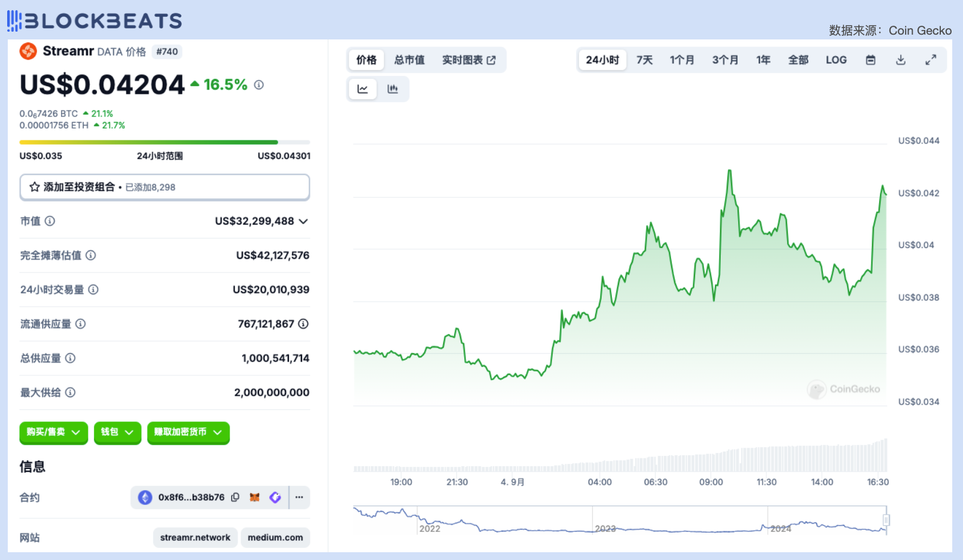Expand the market cap value chevron
Image resolution: width=963 pixels, height=560 pixels.
[303, 222]
